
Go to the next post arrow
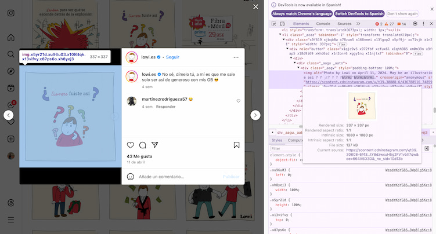255,115
